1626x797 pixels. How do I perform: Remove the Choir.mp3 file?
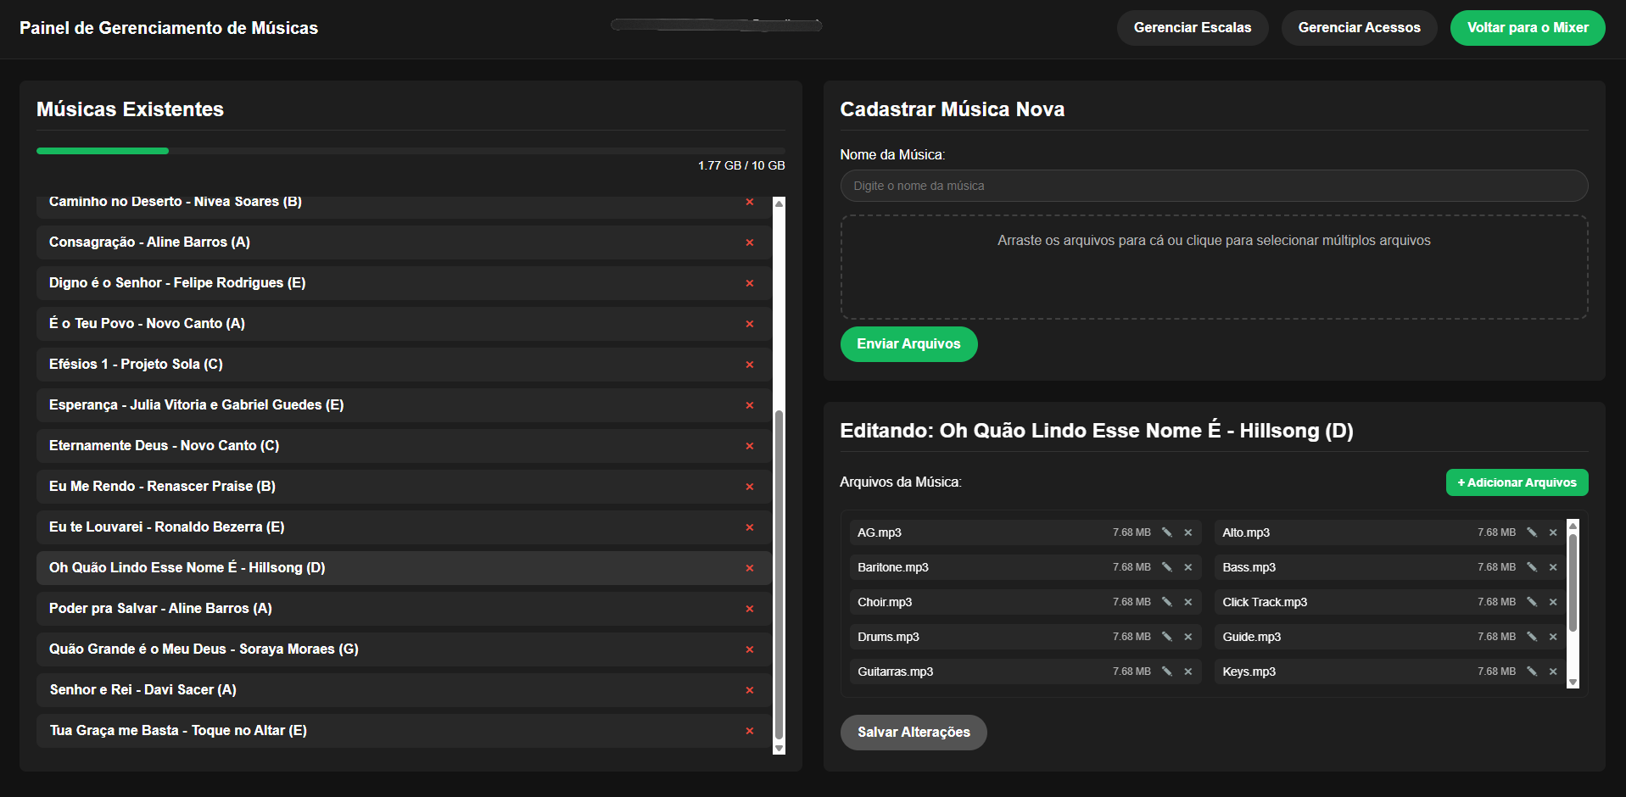1187,602
